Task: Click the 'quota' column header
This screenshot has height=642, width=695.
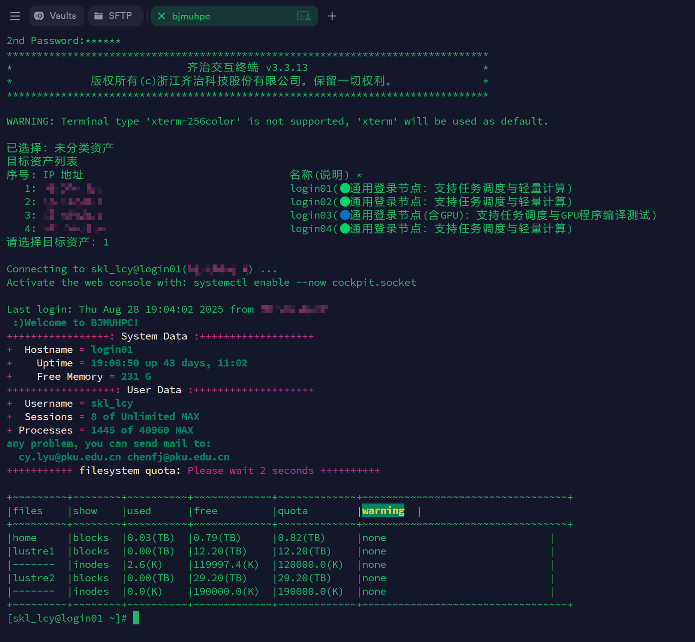Action: click(x=293, y=511)
